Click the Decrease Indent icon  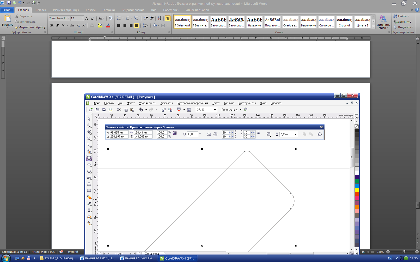pos(146,18)
